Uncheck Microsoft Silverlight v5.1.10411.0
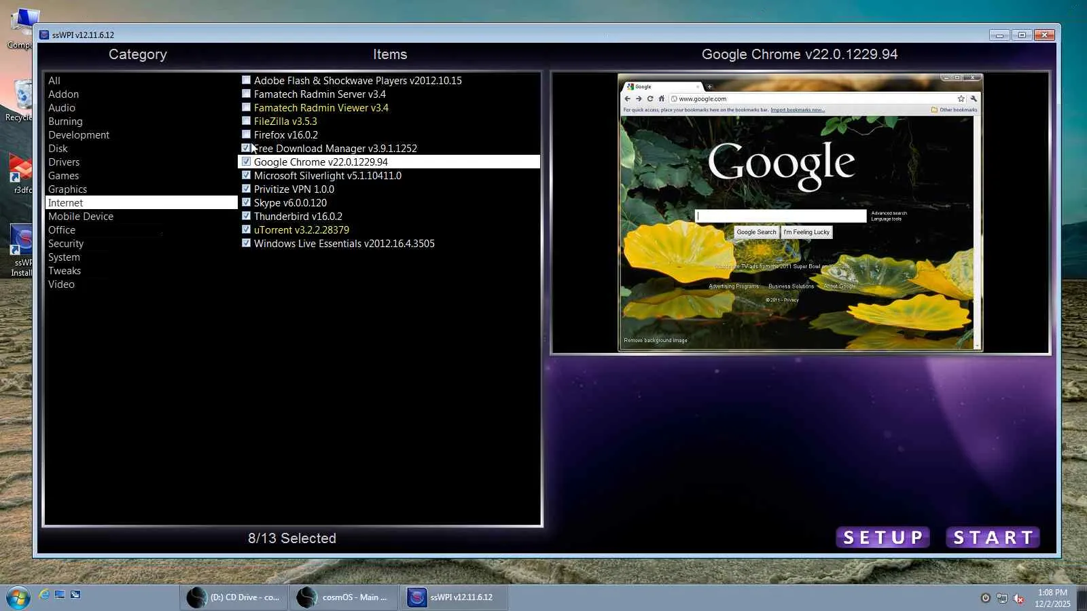 246,175
